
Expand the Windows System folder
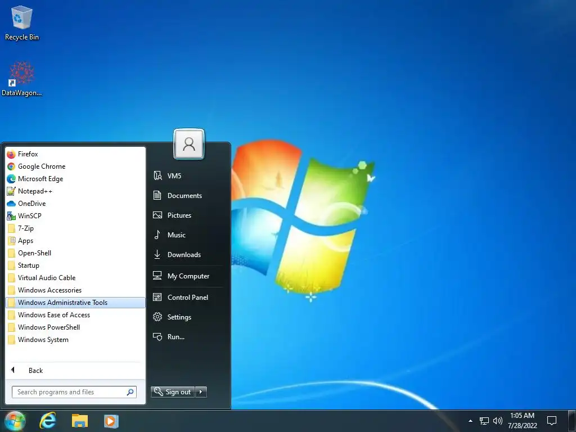click(75, 340)
